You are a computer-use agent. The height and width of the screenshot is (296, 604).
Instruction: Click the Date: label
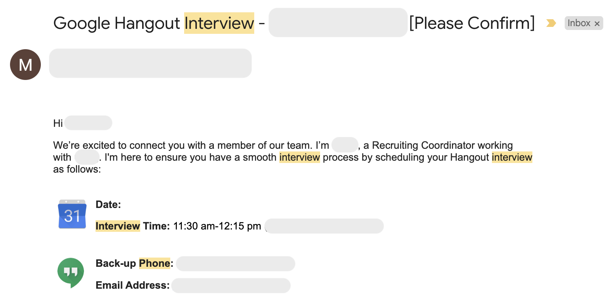pyautogui.click(x=108, y=205)
